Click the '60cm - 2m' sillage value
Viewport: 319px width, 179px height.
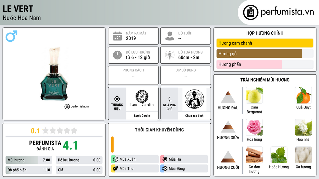coord(189,57)
